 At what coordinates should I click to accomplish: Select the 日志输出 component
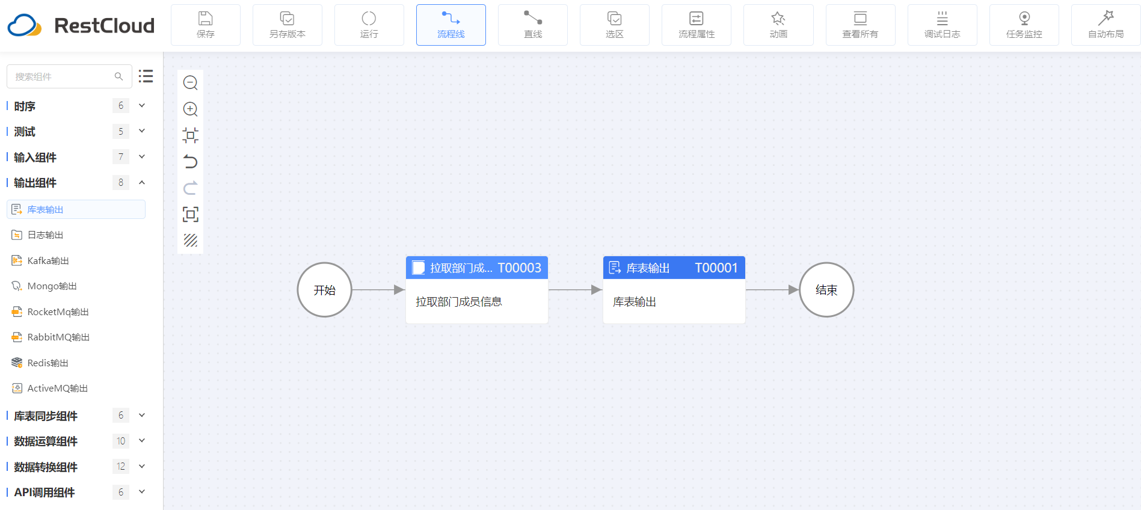(76, 235)
